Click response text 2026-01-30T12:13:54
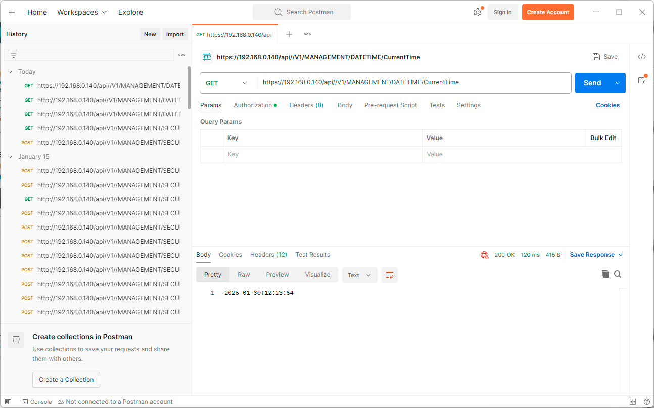The height and width of the screenshot is (408, 654). click(x=259, y=293)
